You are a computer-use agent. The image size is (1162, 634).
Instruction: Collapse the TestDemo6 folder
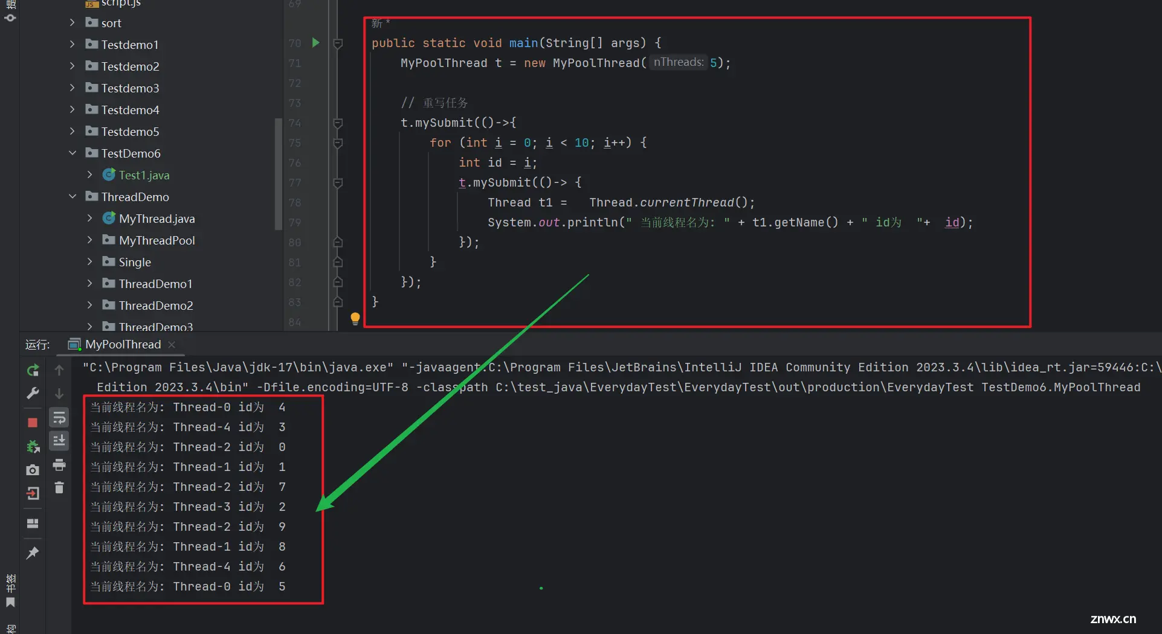click(x=72, y=153)
